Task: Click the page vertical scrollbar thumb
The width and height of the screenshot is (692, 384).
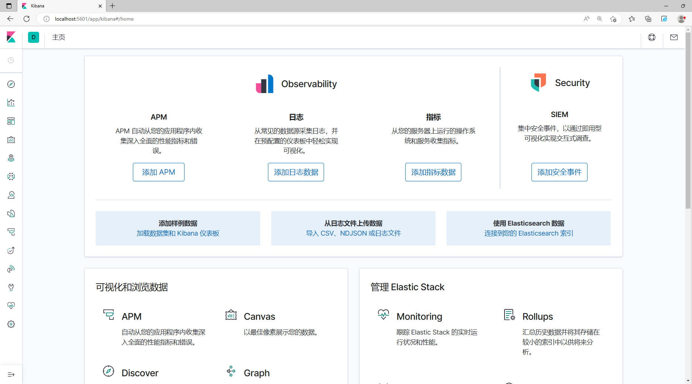Action: 688,121
